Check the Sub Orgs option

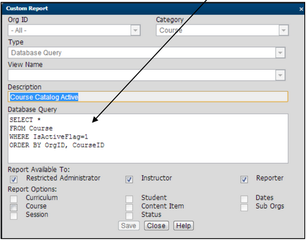coord(244,207)
